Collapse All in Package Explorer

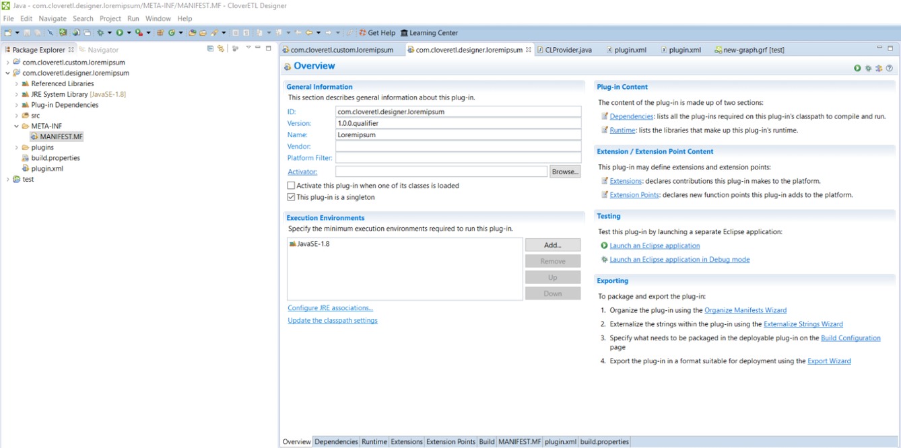[x=210, y=48]
